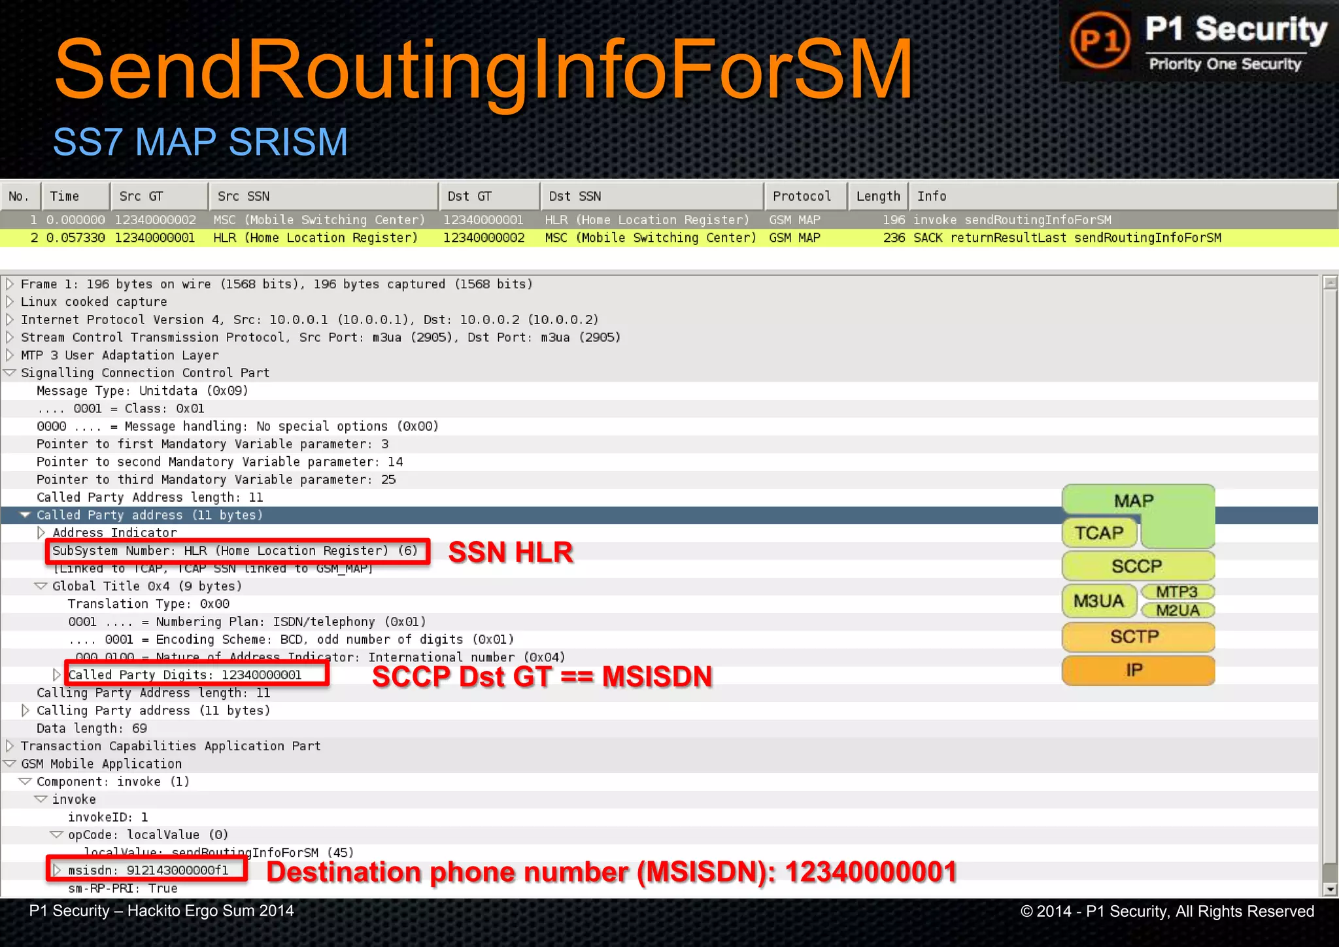Click the MAP protocol stack box
The image size is (1339, 947).
coord(1138,501)
